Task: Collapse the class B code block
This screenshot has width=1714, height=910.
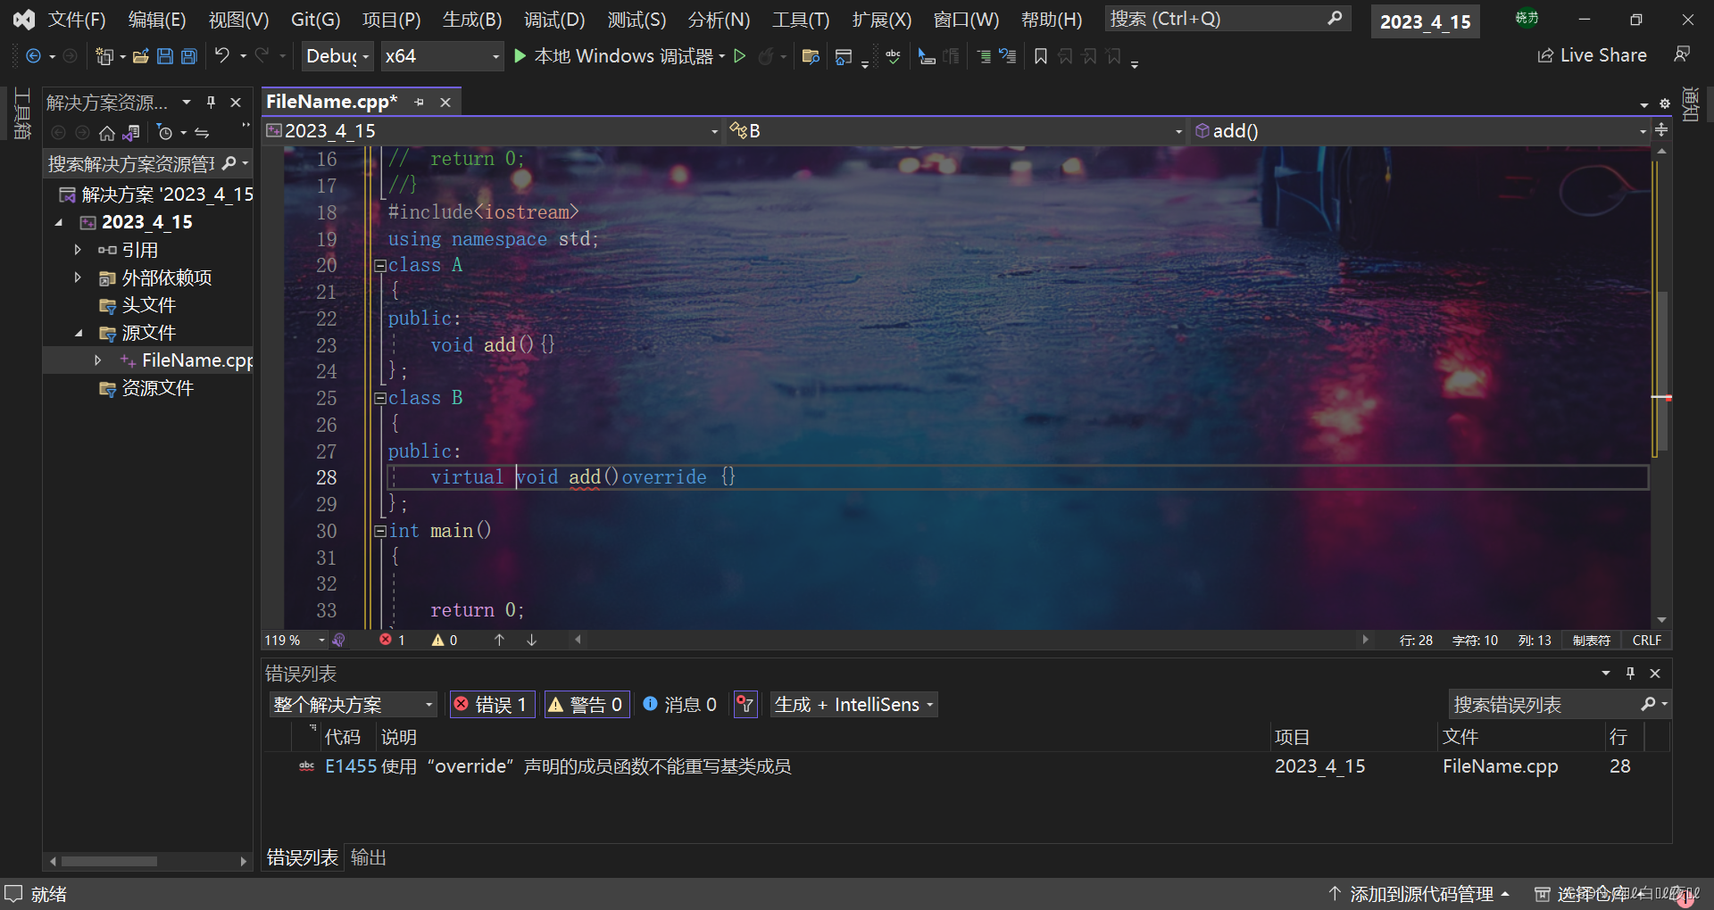Action: [380, 398]
